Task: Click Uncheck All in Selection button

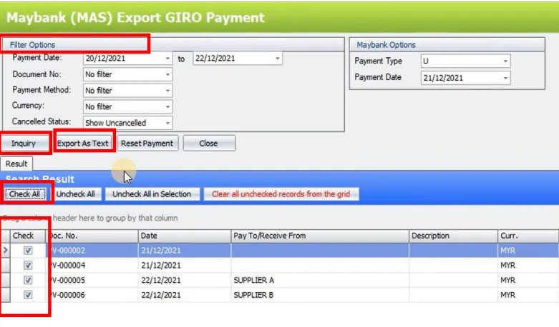Action: pyautogui.click(x=152, y=194)
